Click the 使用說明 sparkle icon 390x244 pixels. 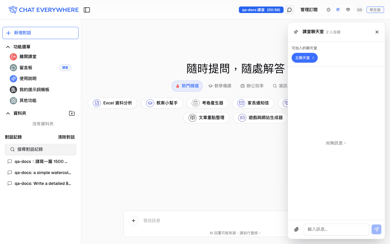(13, 79)
